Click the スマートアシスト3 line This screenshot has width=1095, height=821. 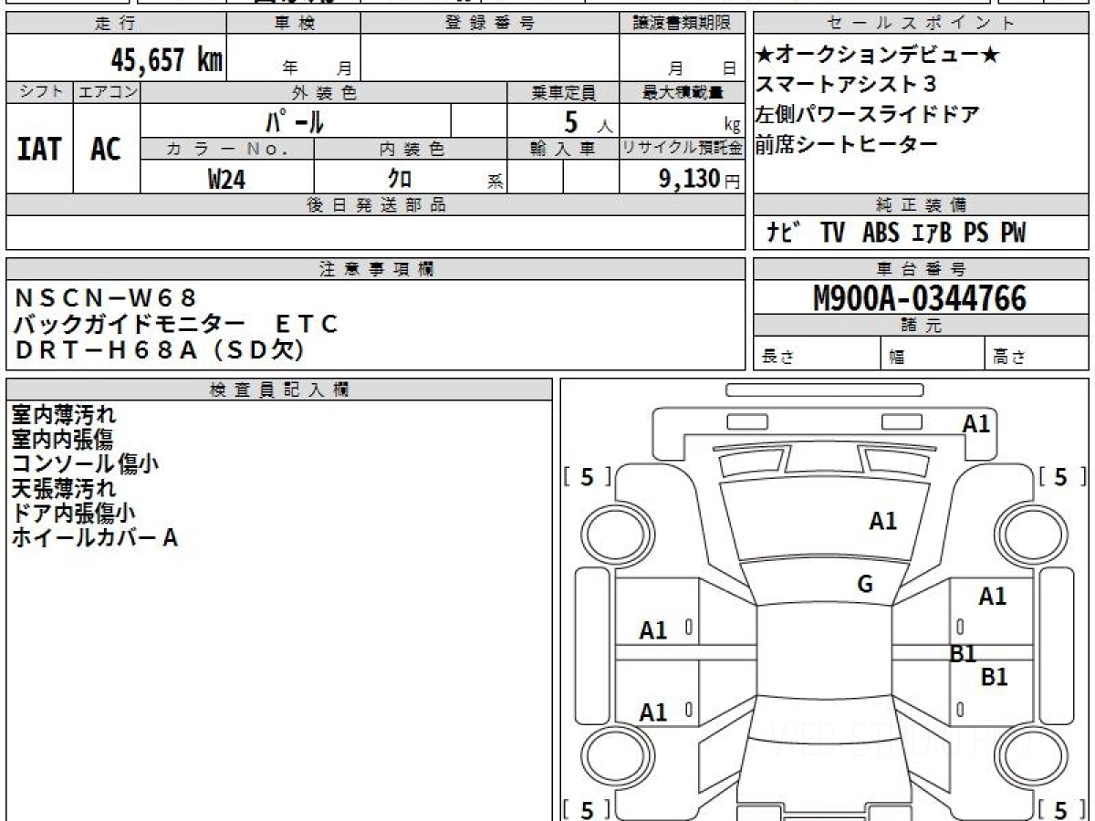846,85
